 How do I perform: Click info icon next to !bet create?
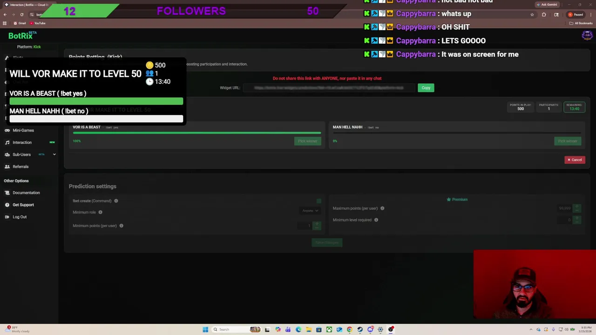pyautogui.click(x=116, y=201)
